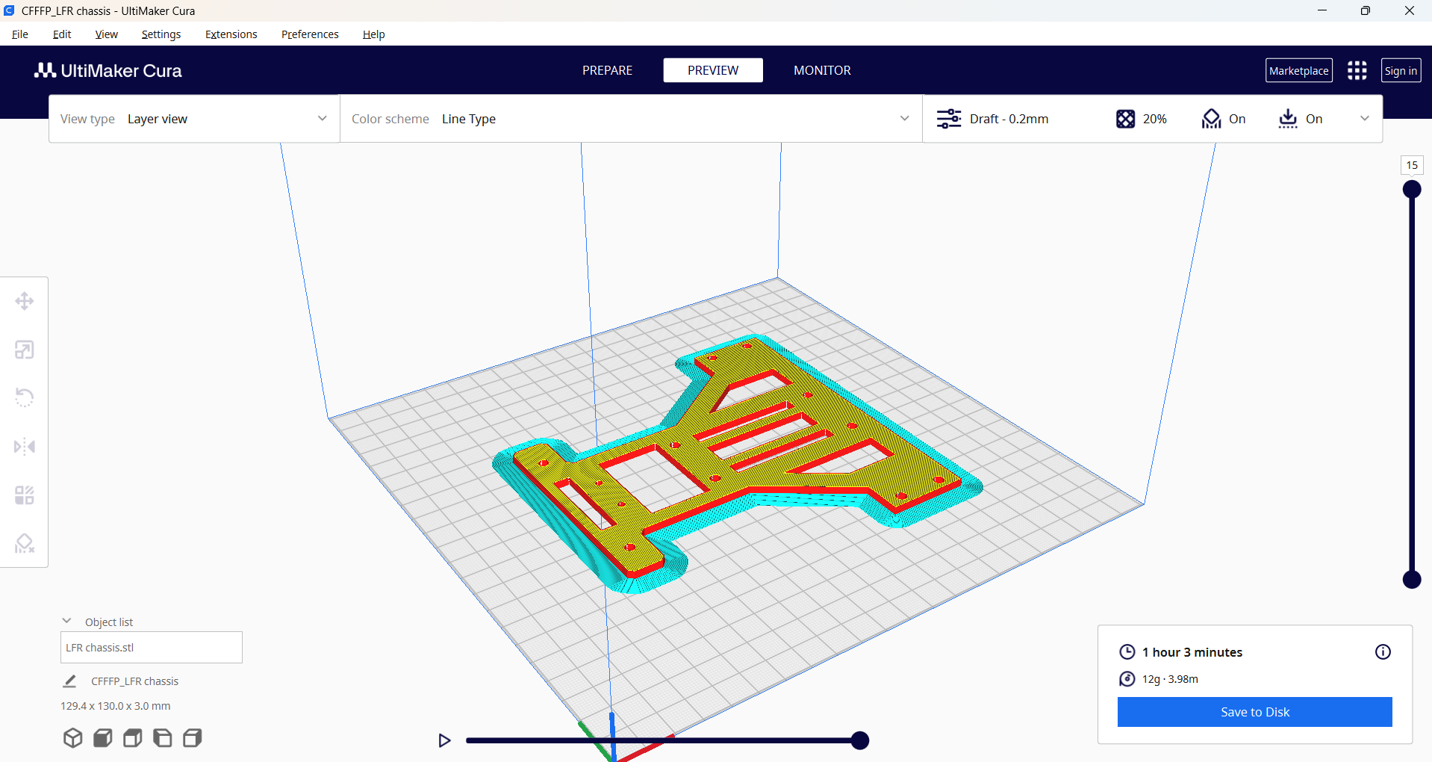Image resolution: width=1432 pixels, height=762 pixels.
Task: Click the 1 hour 3 minutes estimate
Action: [x=1192, y=652]
